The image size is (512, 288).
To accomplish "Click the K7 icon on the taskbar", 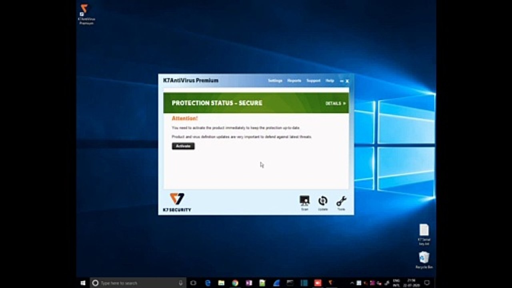I will pos(330,283).
